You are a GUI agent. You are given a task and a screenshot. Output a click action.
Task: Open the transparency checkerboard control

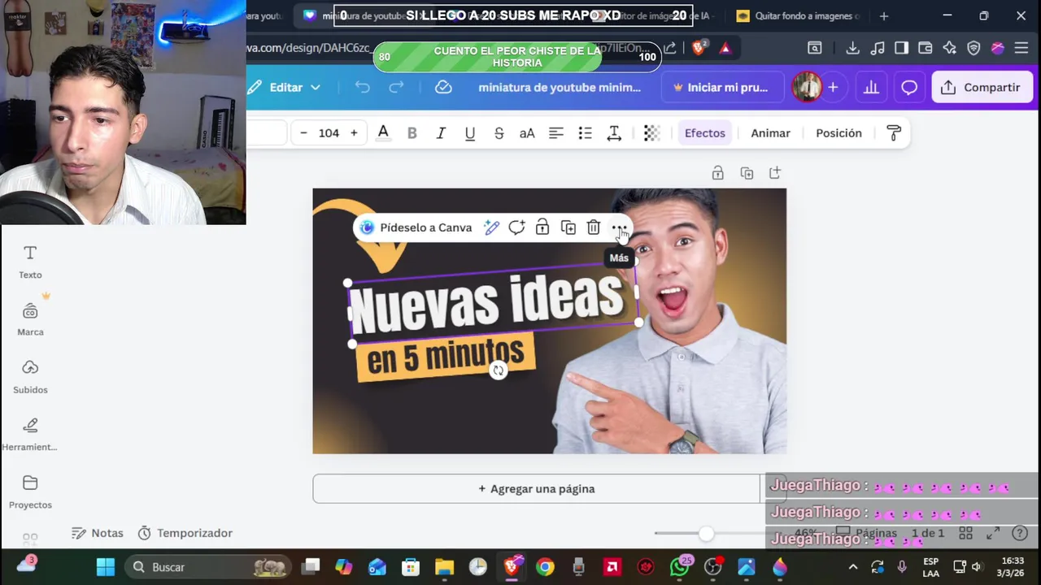(x=651, y=133)
